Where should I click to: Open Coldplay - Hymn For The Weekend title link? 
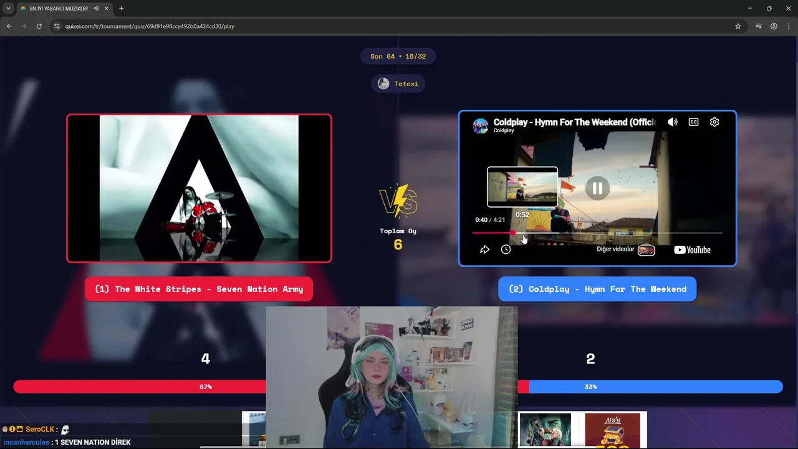click(x=574, y=122)
